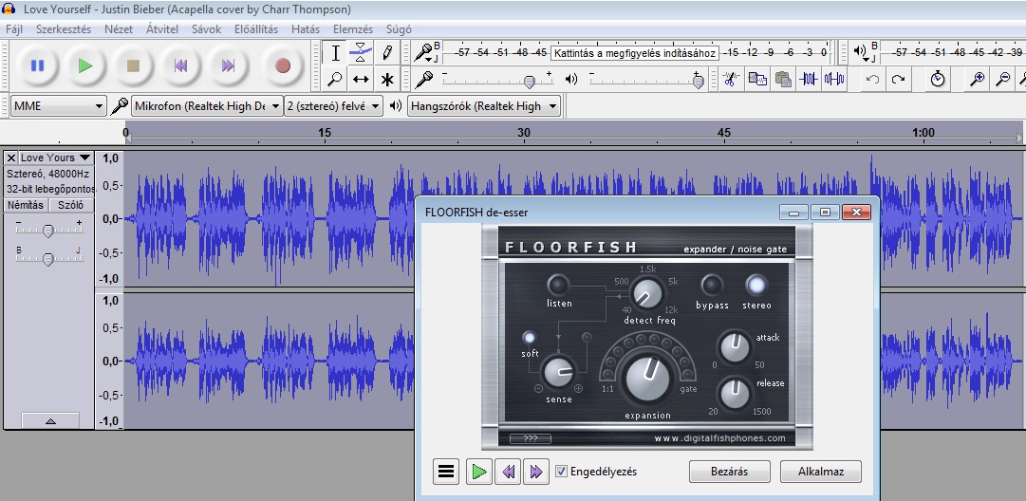
Task: Open the Súgó menu
Action: click(400, 29)
